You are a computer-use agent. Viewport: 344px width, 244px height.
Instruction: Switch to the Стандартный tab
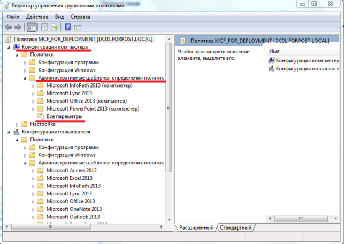point(236,227)
